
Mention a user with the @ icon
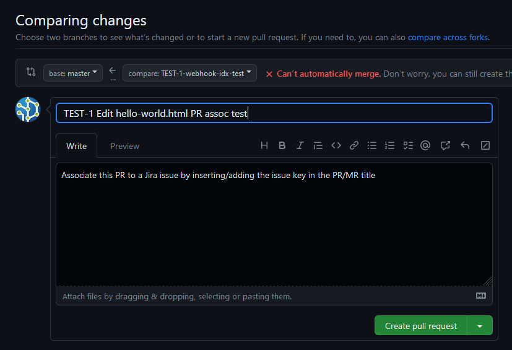coord(425,146)
